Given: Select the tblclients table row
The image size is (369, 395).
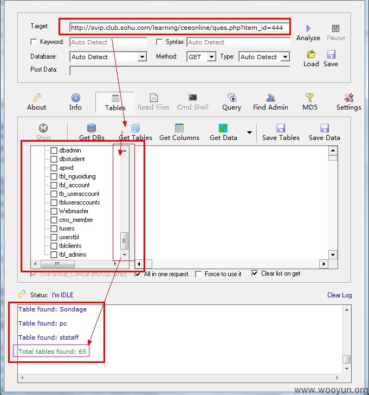Looking at the screenshot, I should (70, 246).
